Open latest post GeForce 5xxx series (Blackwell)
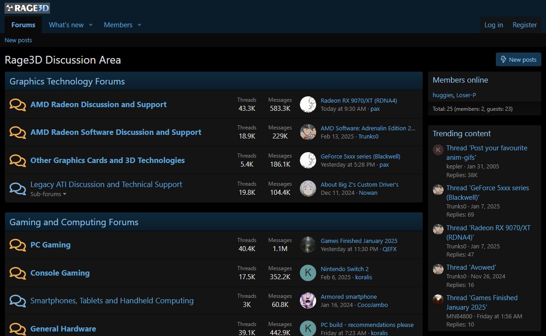This screenshot has height=336, width=546. pos(360,157)
